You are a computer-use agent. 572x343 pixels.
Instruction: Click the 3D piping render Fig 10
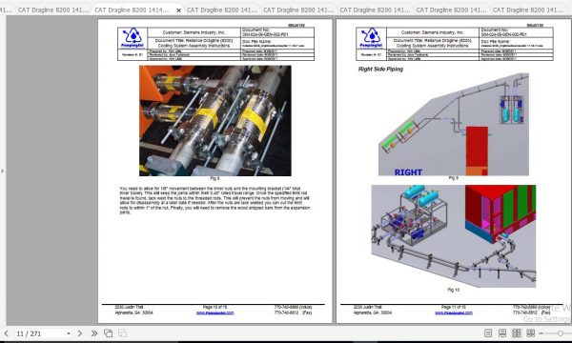point(454,236)
